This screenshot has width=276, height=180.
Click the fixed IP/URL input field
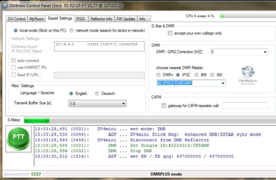pyautogui.click(x=99, y=75)
